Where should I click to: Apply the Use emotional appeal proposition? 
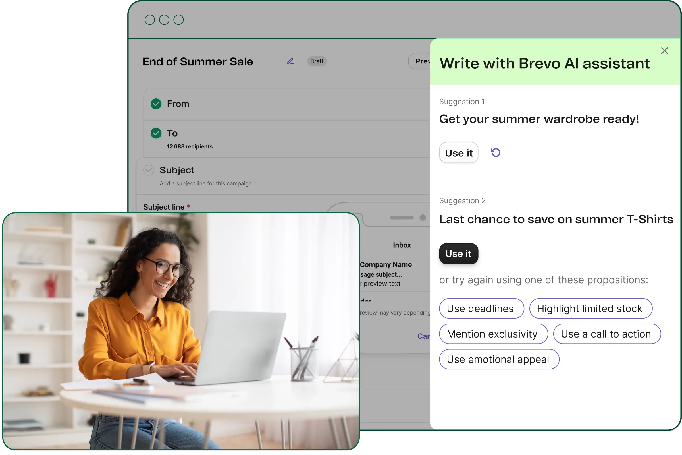pyautogui.click(x=498, y=359)
